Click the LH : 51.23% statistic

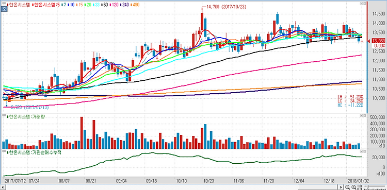tap(350, 97)
